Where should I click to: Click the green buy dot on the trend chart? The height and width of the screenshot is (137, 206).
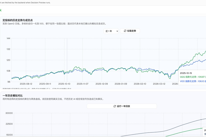point(67,72)
